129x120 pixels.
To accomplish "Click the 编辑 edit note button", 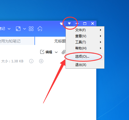I will [46, 52].
